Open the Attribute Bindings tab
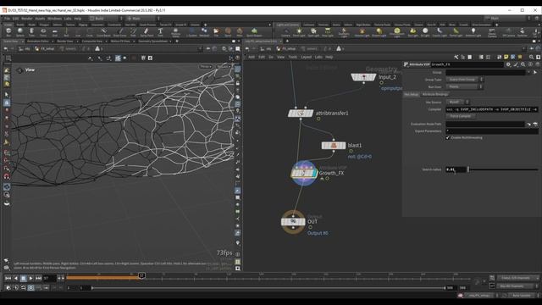Image resolution: width=542 pixels, height=305 pixels. coord(435,94)
